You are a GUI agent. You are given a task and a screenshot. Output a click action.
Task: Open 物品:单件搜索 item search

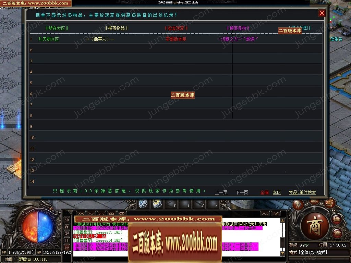pyautogui.click(x=302, y=192)
